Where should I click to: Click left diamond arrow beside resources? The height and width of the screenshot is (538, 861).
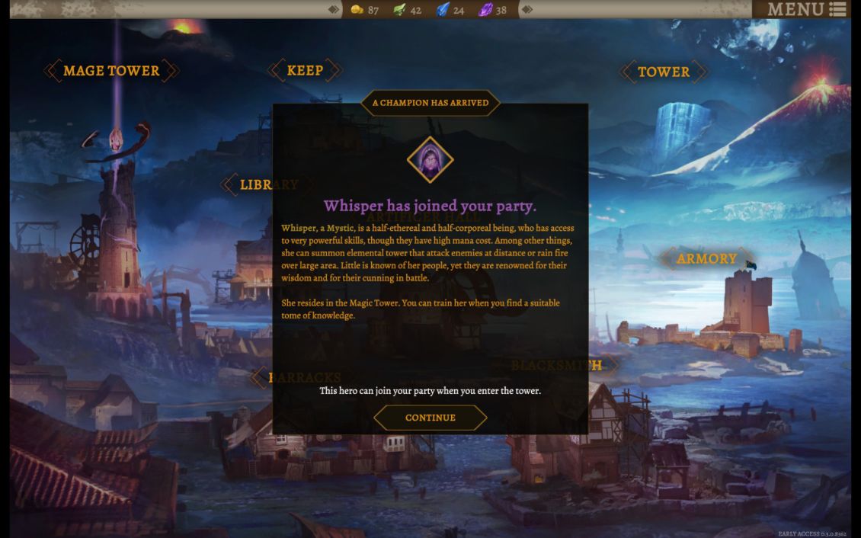(x=333, y=9)
